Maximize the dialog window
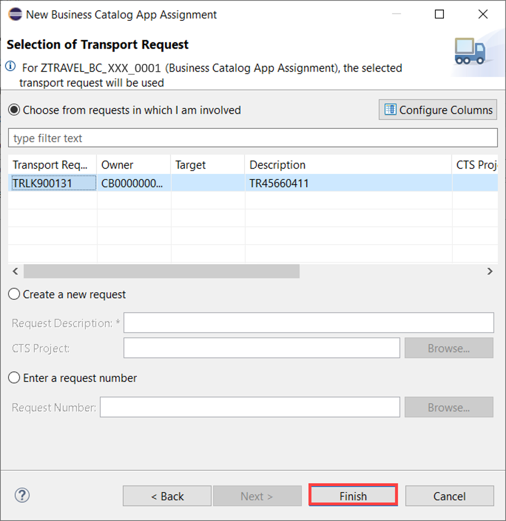The height and width of the screenshot is (521, 506). tap(439, 14)
